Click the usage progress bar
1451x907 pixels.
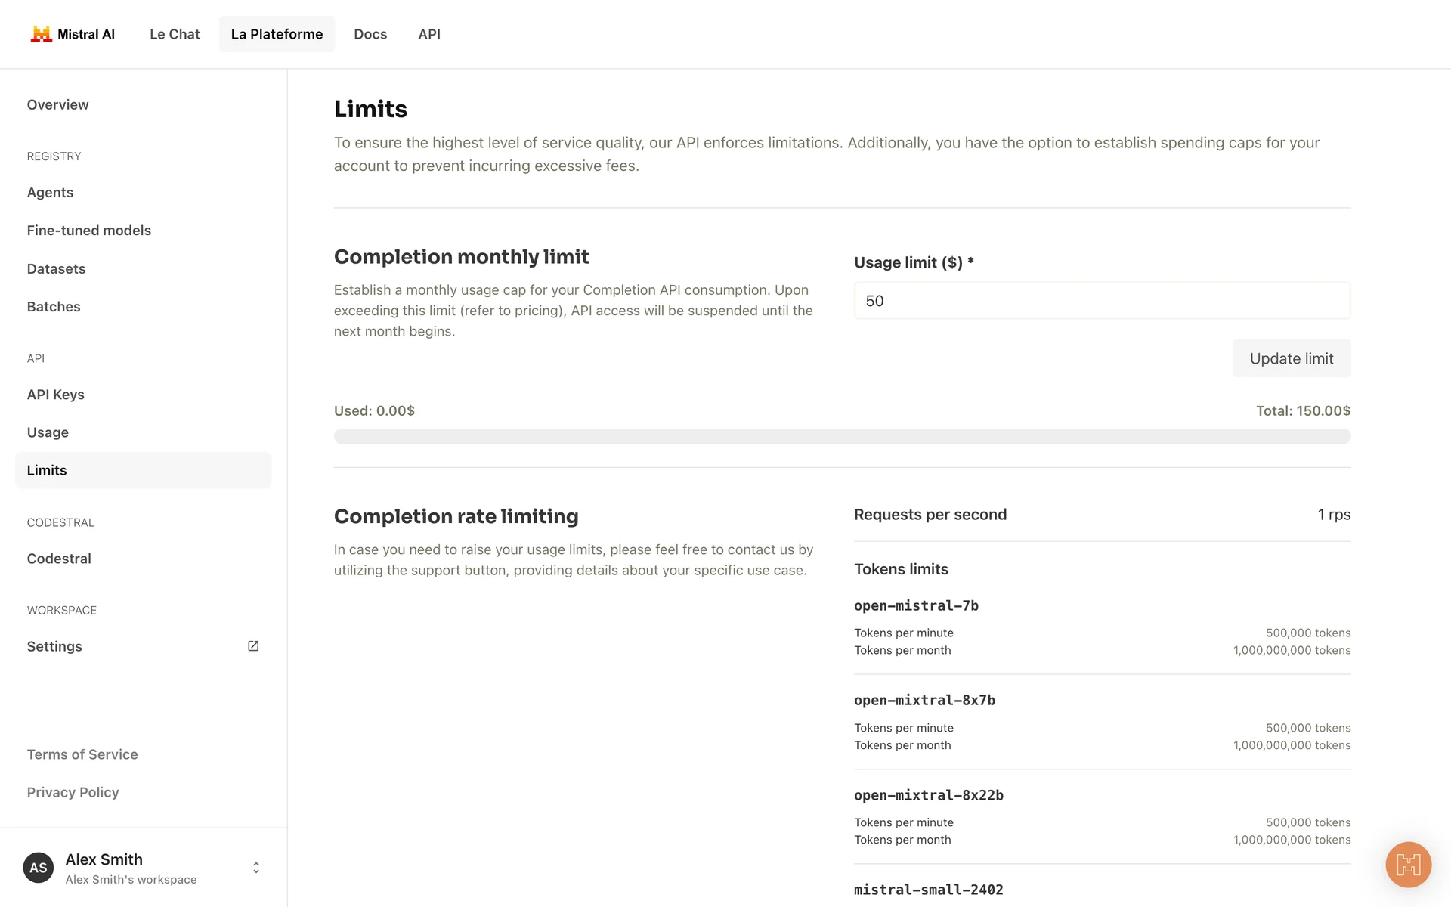pos(842,436)
